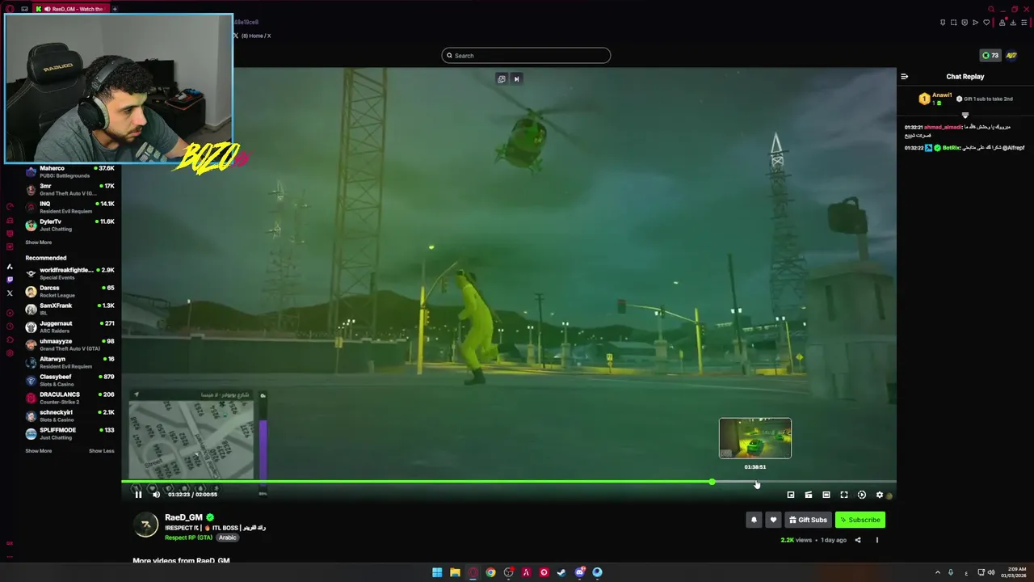Open playback speed control icon
The width and height of the screenshot is (1034, 582).
pyautogui.click(x=862, y=495)
